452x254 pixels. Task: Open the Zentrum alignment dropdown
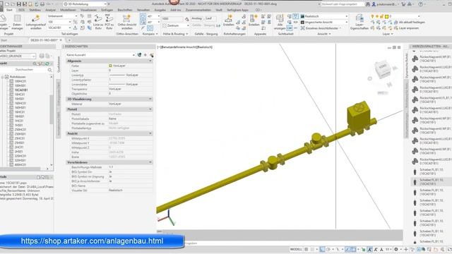pos(176,25)
